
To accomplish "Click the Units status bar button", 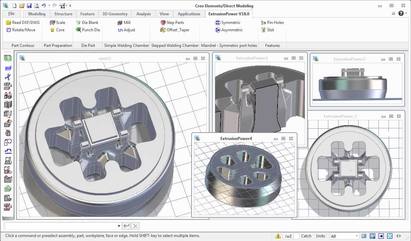I will pos(321,236).
